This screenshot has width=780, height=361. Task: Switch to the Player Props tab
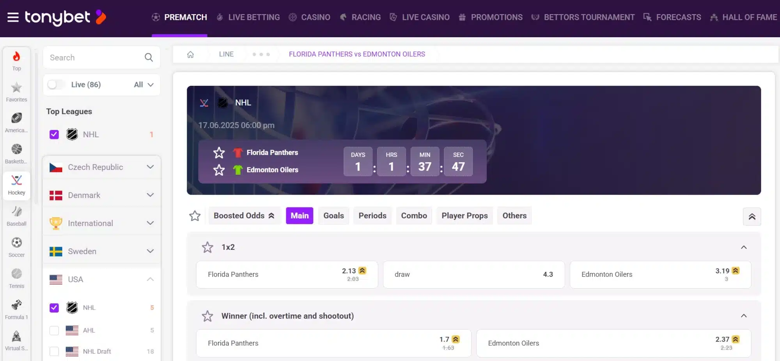click(x=465, y=216)
